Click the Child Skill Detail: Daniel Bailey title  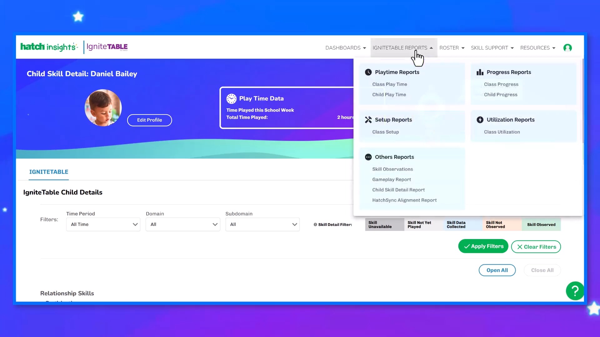82,74
